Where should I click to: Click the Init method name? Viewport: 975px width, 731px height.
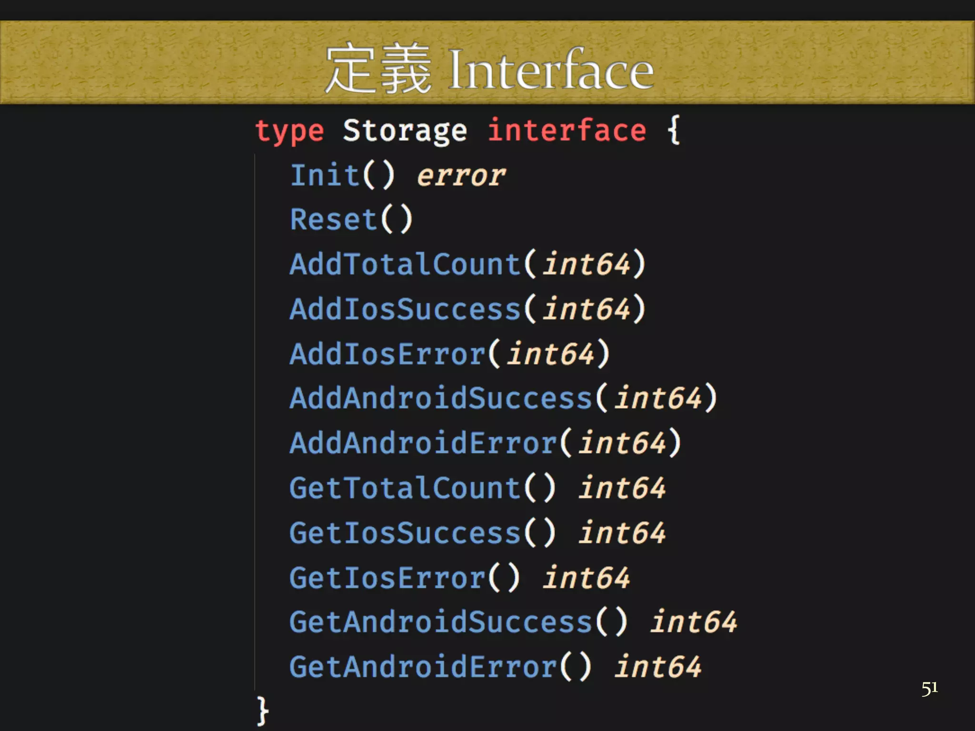(325, 175)
